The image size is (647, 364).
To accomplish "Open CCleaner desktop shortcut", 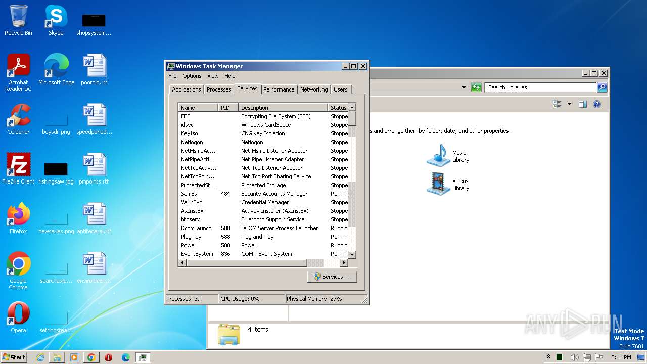I will tap(18, 119).
